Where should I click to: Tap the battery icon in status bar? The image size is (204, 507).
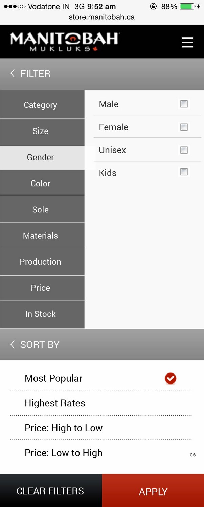[x=187, y=6]
